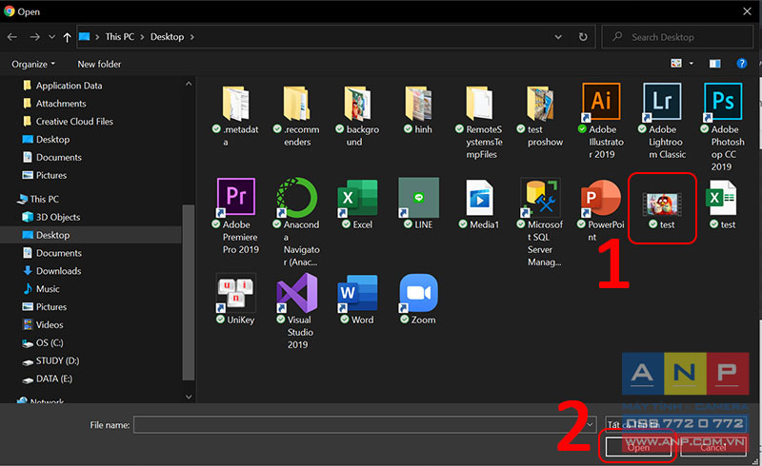Select the RemoteSystemsTempFiles folder
Screen dimensions: 762x466
coord(480,122)
